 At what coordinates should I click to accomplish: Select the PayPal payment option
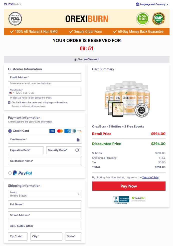[10, 173]
